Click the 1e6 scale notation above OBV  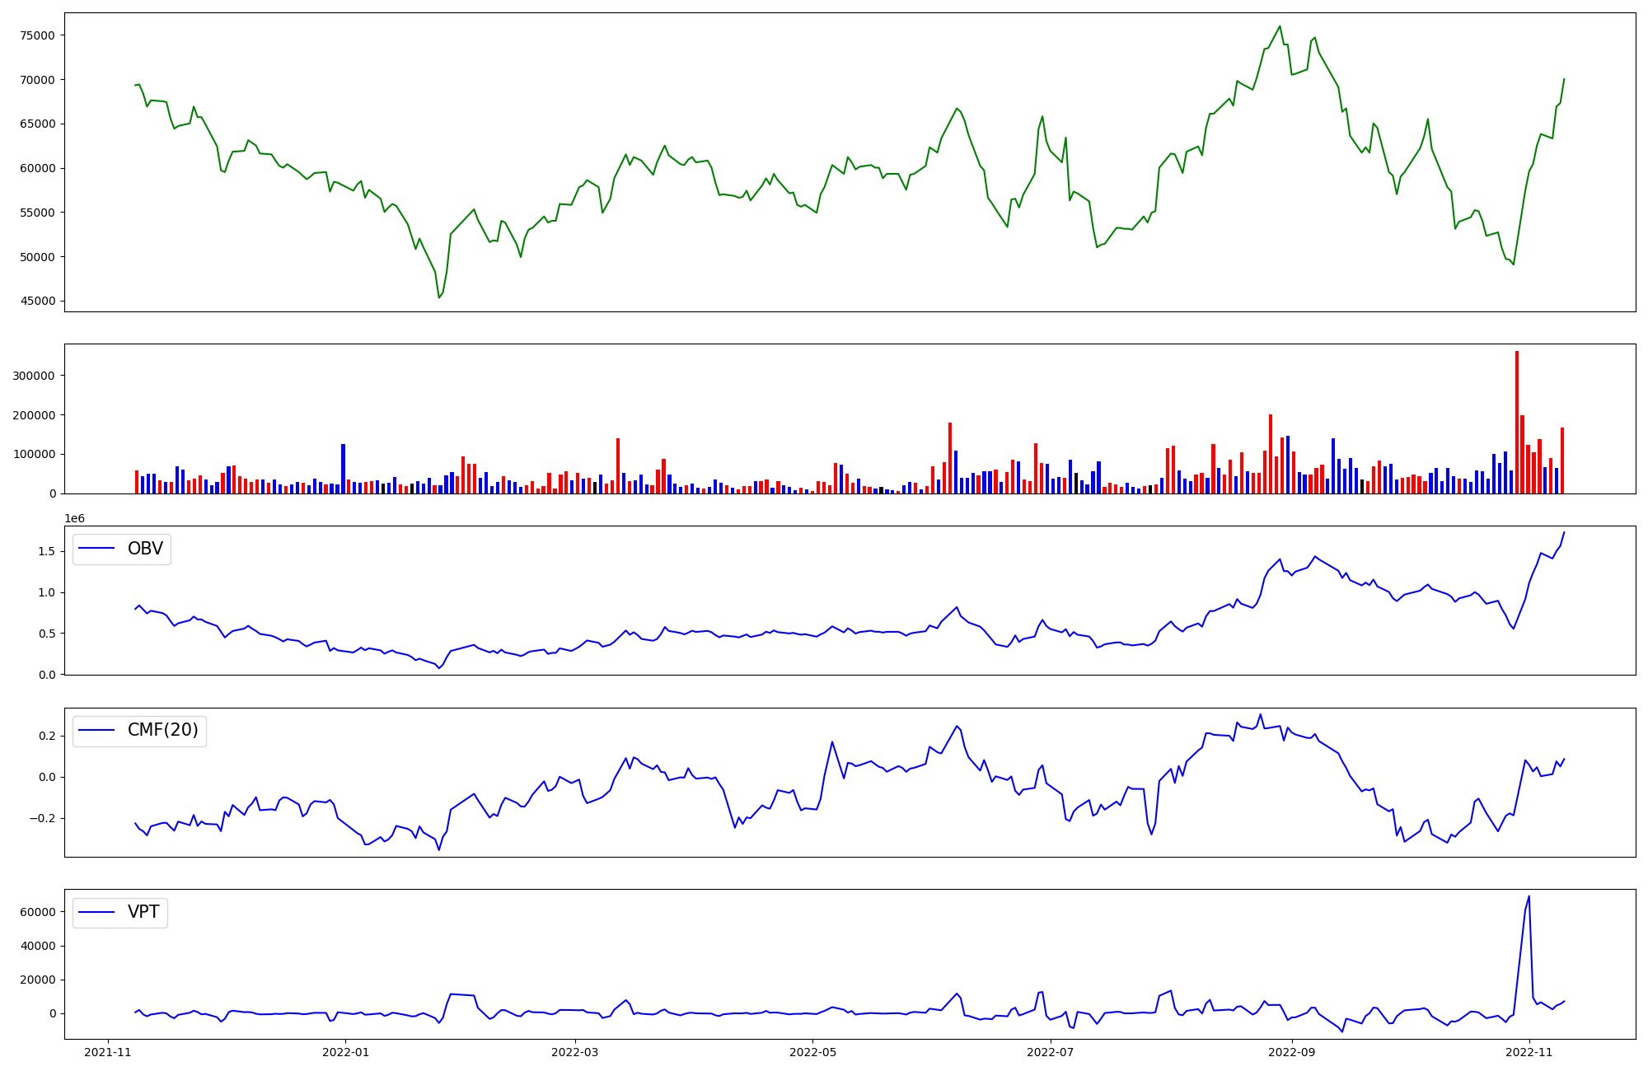[75, 518]
